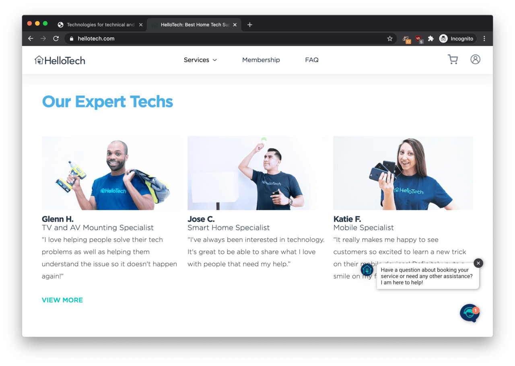515x366 pixels.
Task: Click the small HelloTech chat avatar
Action: click(x=367, y=270)
